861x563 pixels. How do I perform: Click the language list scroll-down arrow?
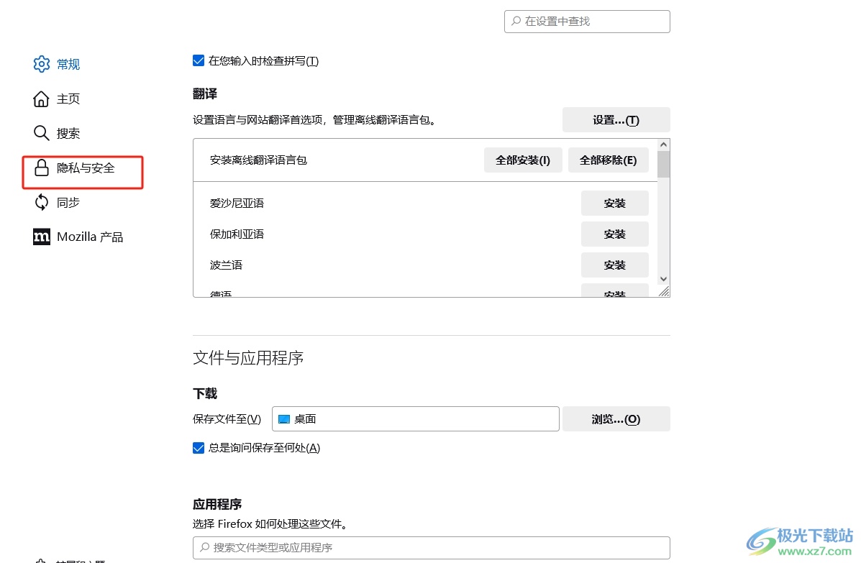point(663,278)
